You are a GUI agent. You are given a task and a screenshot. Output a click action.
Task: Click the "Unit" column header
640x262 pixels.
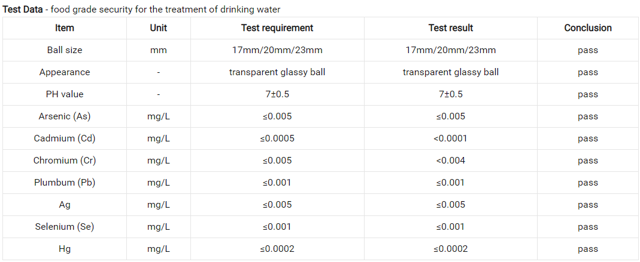tap(159, 28)
